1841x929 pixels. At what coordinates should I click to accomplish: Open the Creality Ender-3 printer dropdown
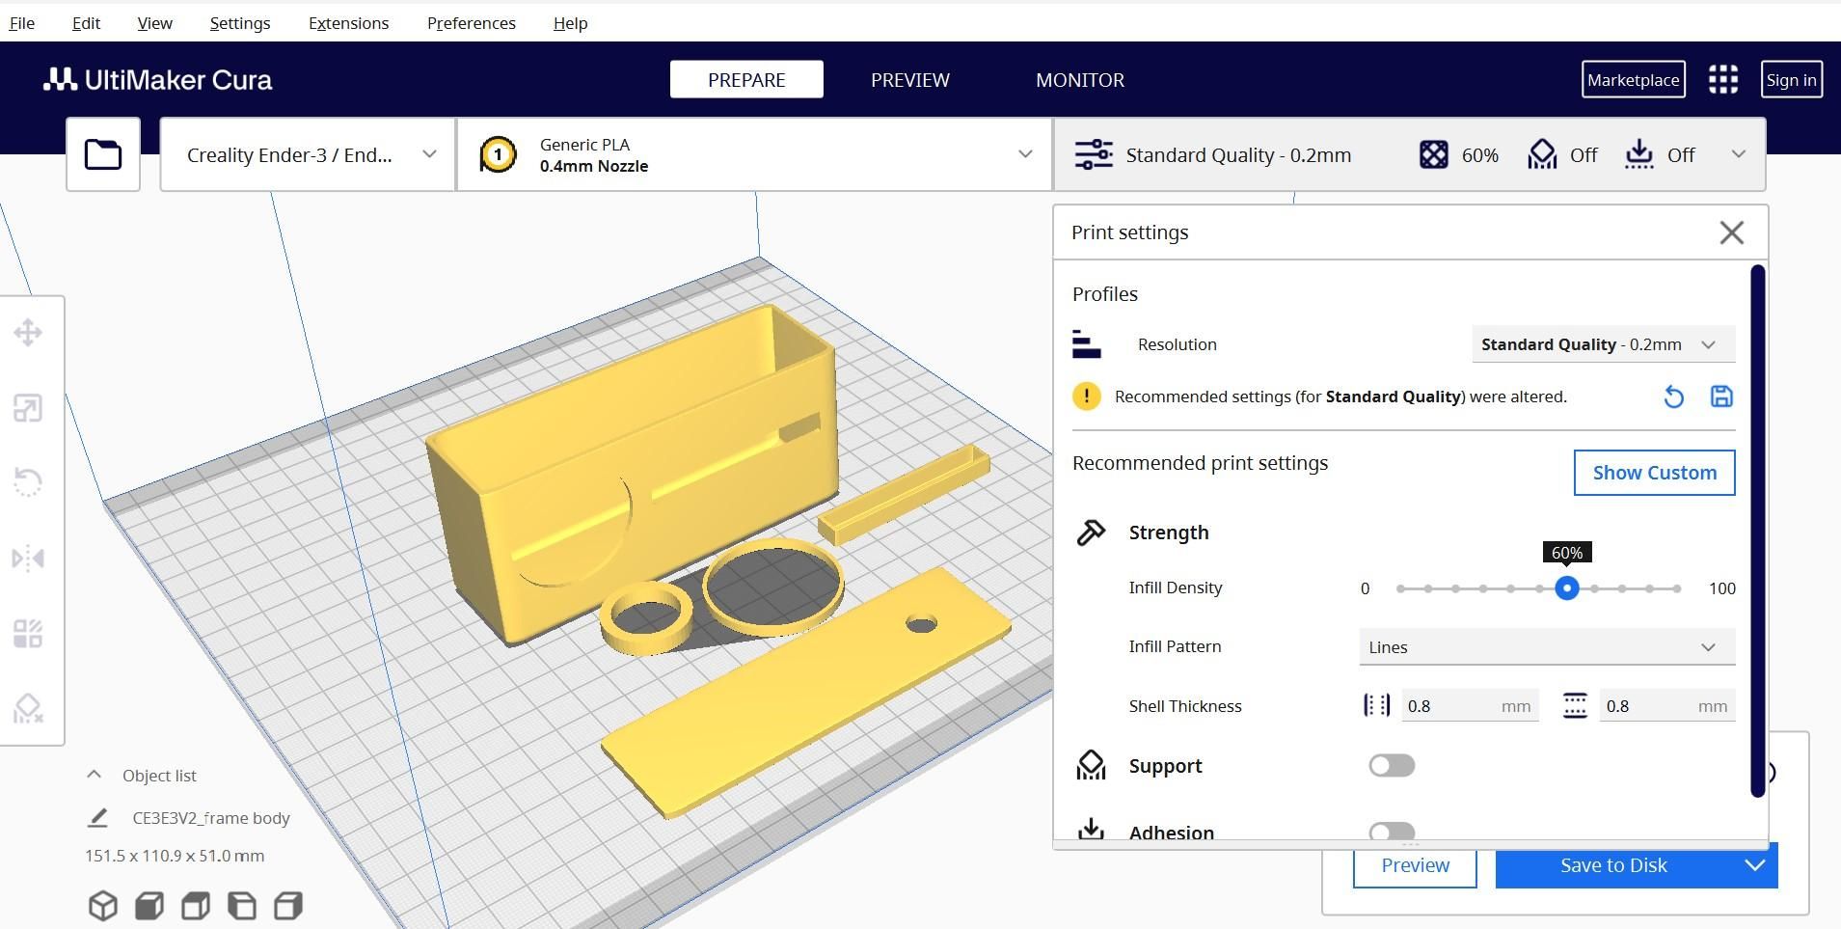coord(308,154)
